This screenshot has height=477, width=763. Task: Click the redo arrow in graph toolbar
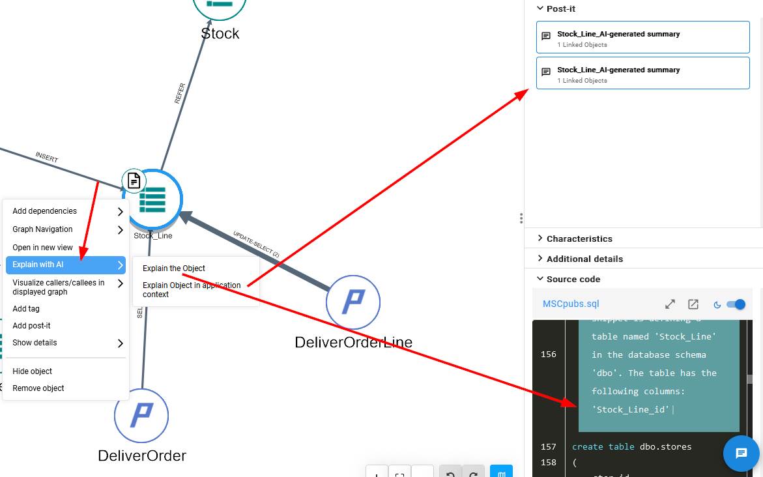click(474, 474)
